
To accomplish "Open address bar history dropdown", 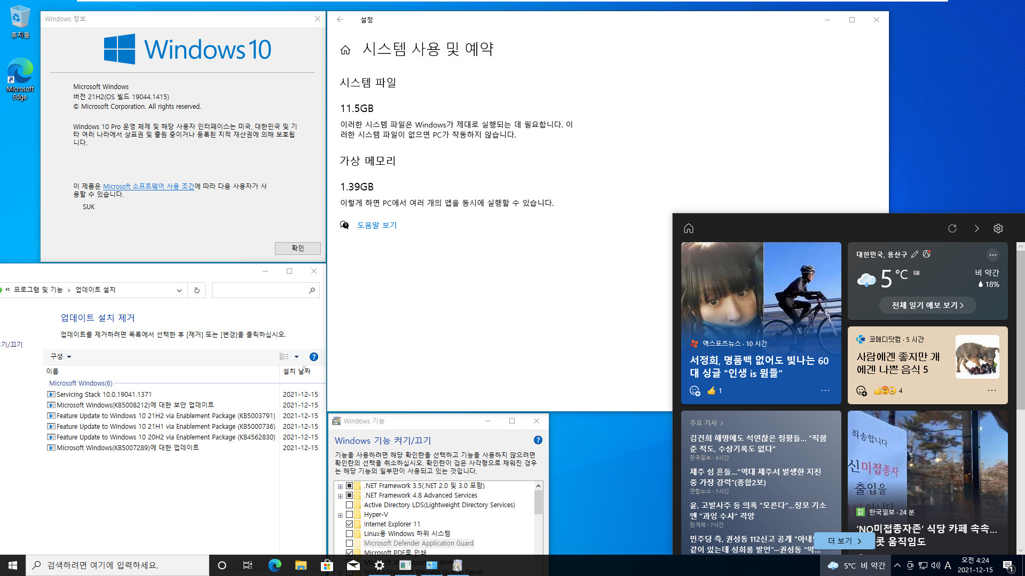I will click(179, 290).
